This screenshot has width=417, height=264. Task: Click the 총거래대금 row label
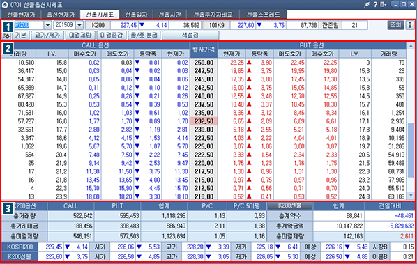(x=24, y=226)
